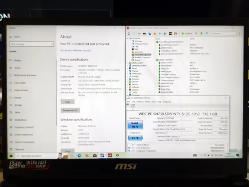Open the Mail app from the taskbar

95,155
